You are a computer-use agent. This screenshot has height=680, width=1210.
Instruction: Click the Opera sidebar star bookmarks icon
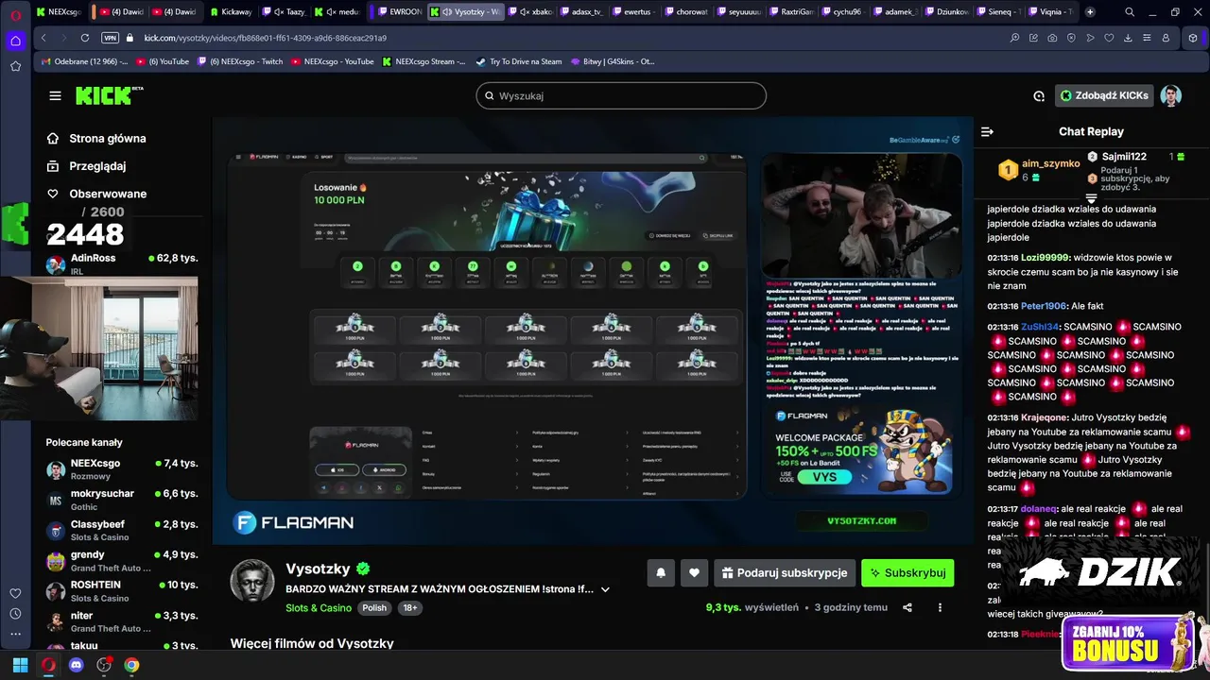(x=15, y=66)
